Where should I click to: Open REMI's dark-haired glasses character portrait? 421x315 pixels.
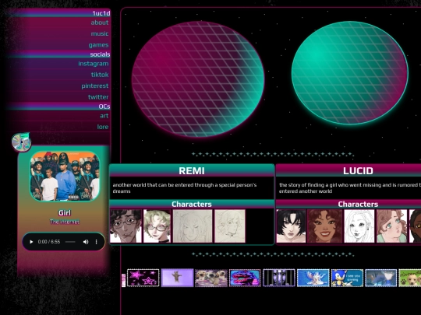pyautogui.click(x=126, y=226)
